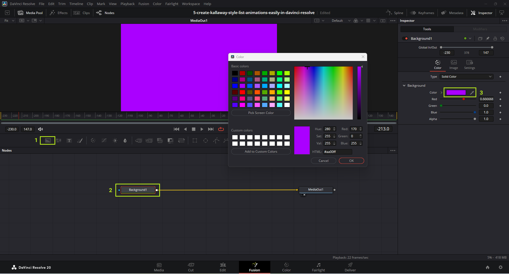Reset Background1 settings with the reset icon
509x274 pixels.
(x=502, y=38)
